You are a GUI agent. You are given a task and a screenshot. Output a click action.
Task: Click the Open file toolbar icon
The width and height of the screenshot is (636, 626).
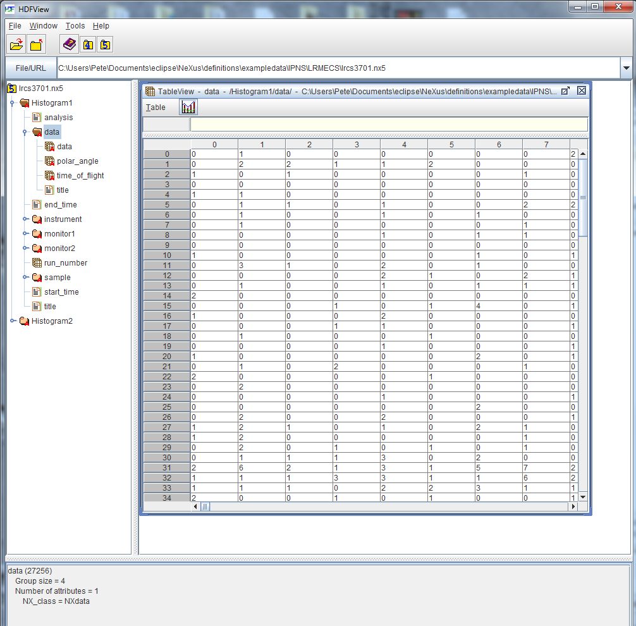tap(16, 44)
